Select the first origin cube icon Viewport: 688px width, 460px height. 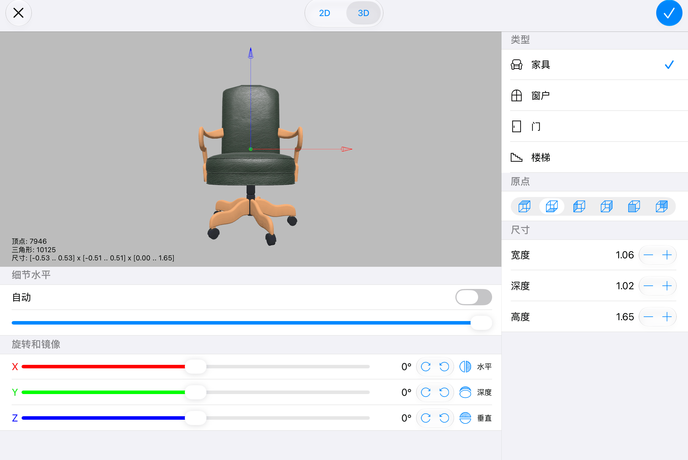pos(524,206)
